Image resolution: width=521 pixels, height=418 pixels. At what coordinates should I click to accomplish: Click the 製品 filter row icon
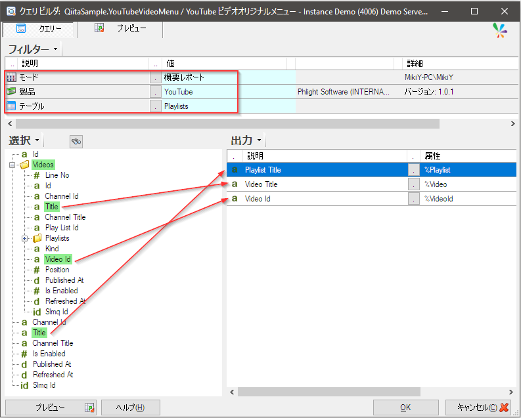tap(11, 91)
